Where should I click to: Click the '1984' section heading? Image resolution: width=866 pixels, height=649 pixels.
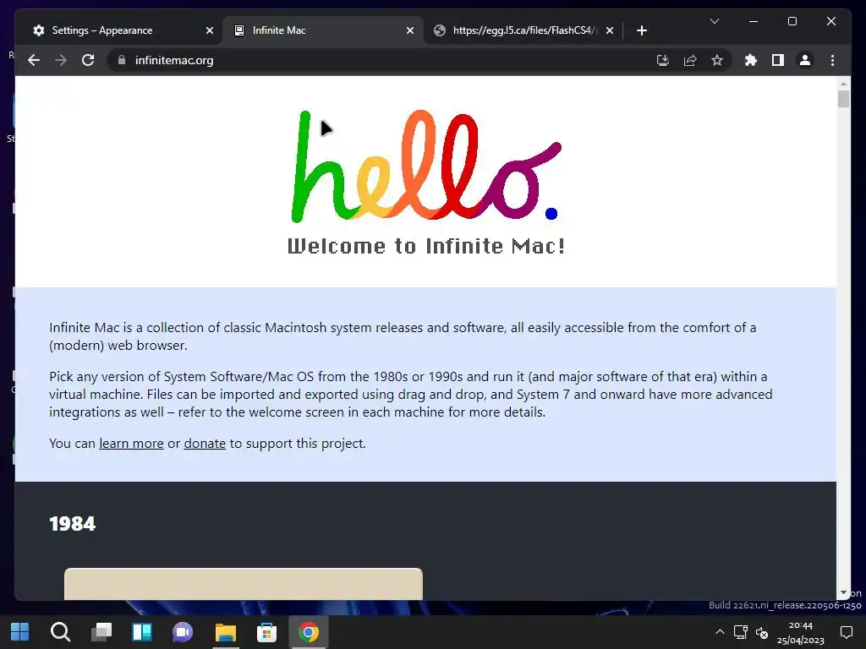pos(73,524)
